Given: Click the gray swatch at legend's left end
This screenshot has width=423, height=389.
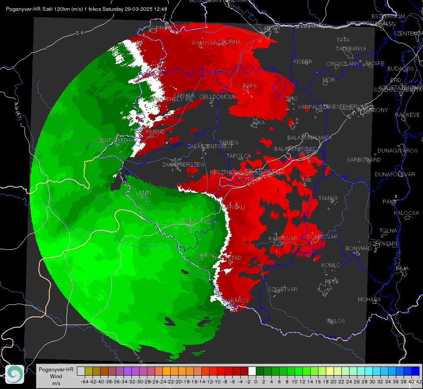Looking at the screenshot, I should coord(81,371).
